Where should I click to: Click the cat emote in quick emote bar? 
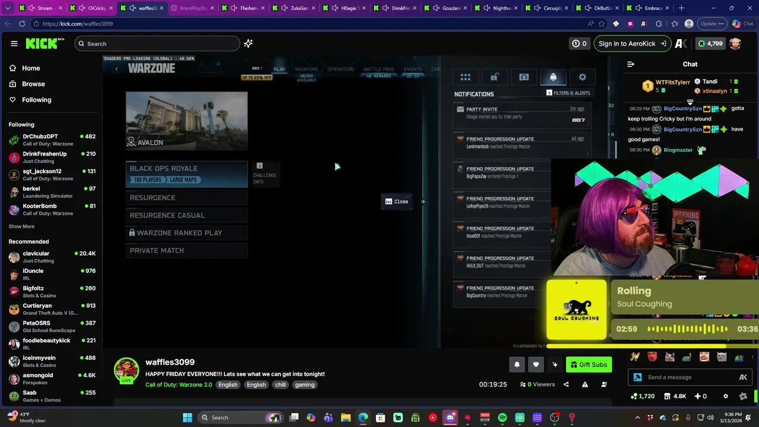click(669, 357)
